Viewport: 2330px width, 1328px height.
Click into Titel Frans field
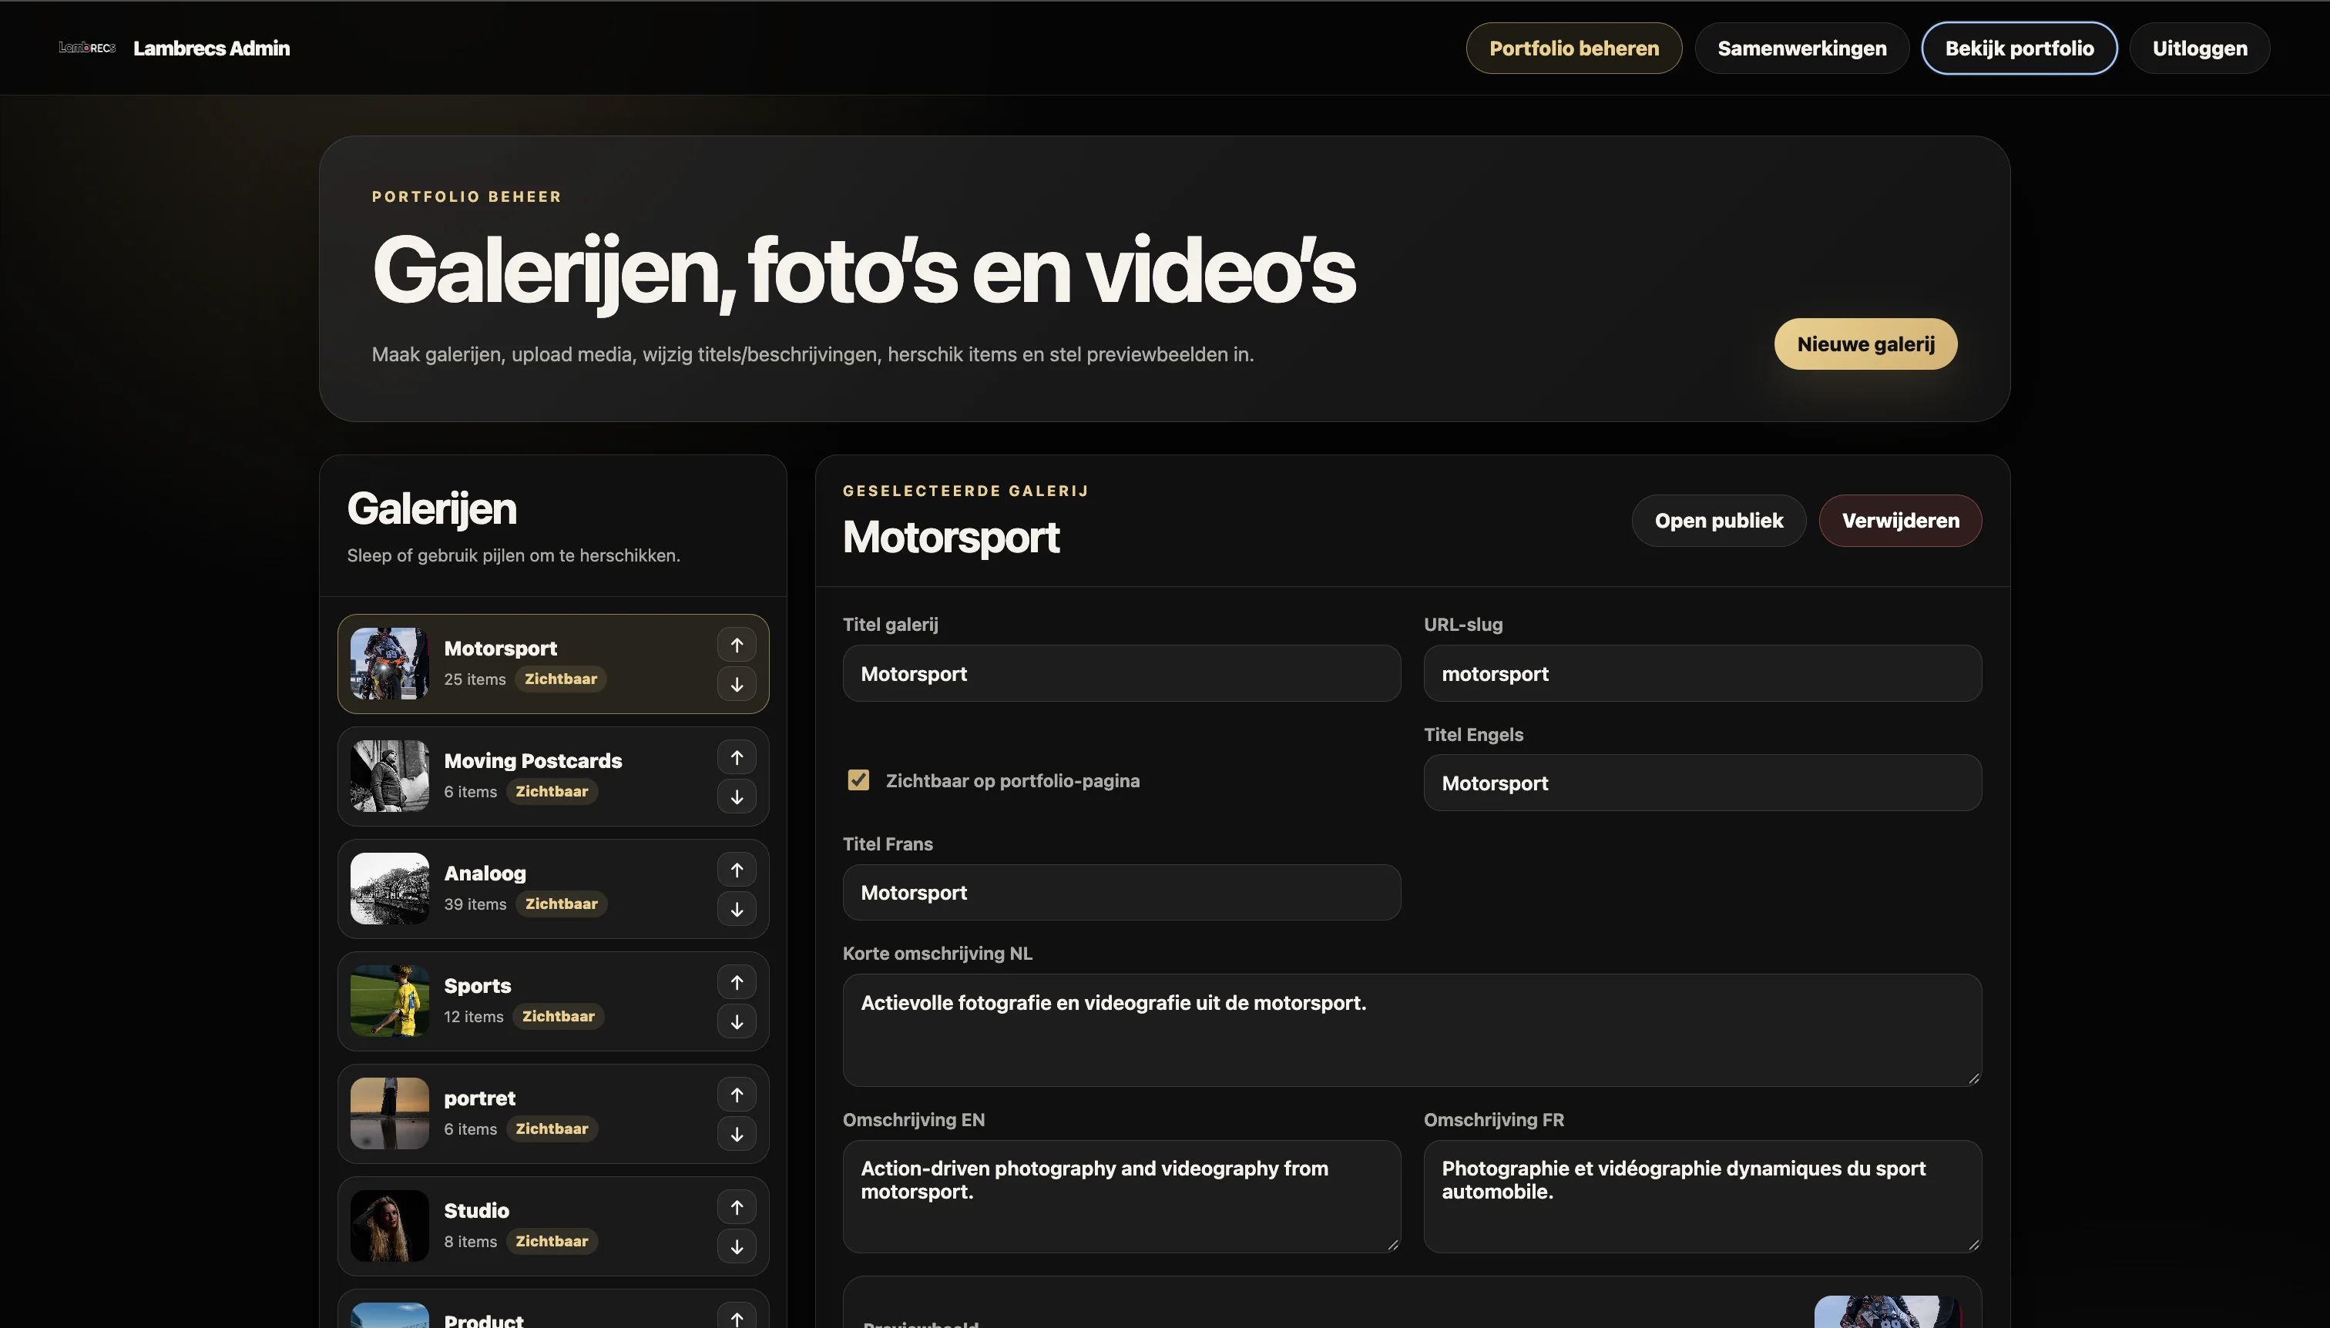[1121, 892]
